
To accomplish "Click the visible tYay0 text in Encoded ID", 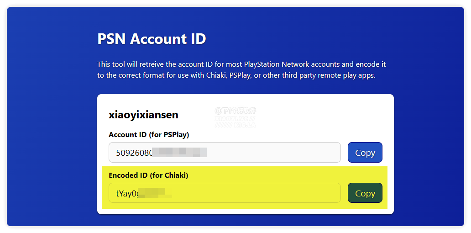I will [126, 193].
